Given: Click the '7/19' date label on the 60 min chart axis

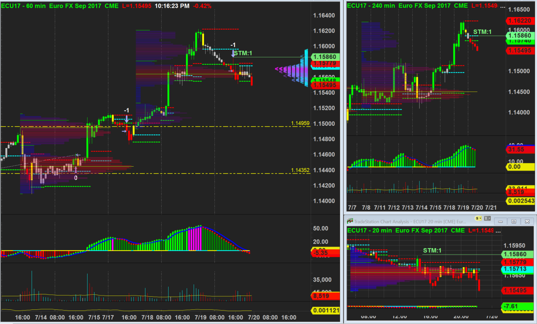Looking at the screenshot, I should coord(200,317).
